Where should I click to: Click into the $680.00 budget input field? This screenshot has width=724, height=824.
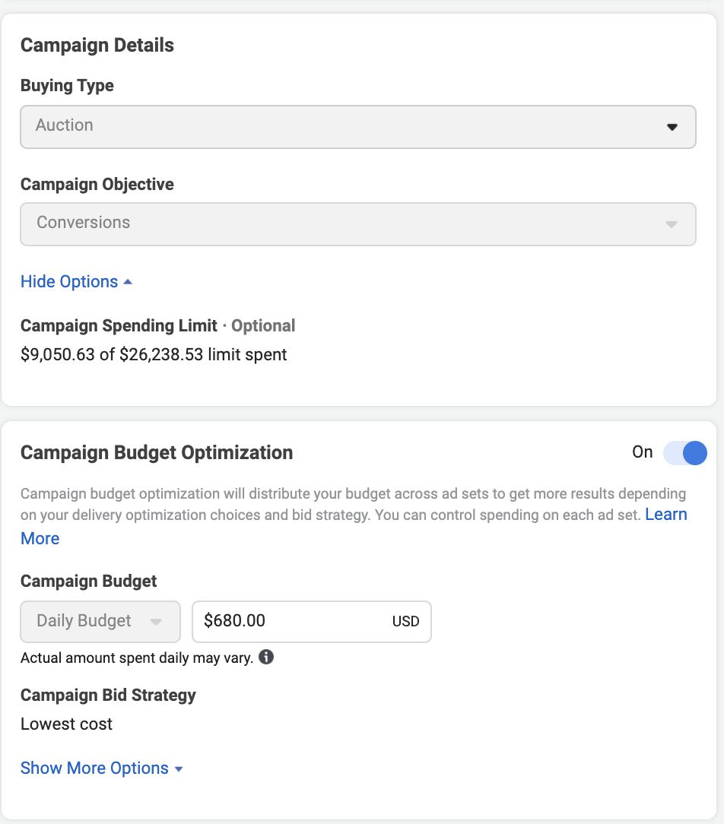point(289,621)
